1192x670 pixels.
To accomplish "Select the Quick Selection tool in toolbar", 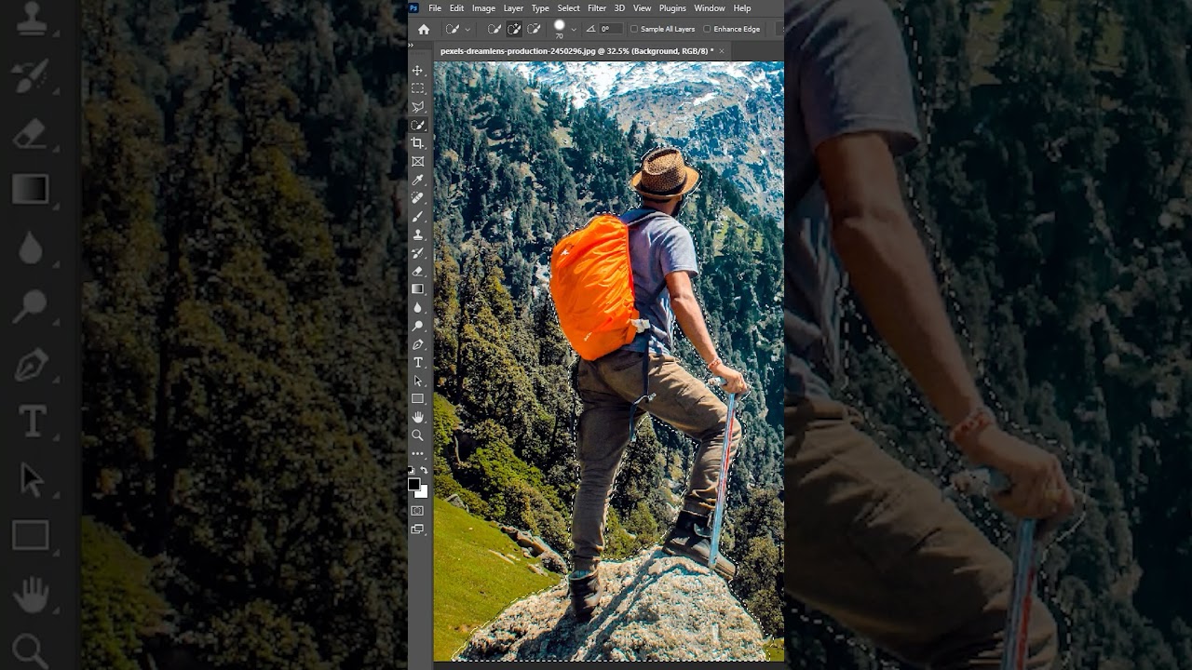I will coord(418,125).
